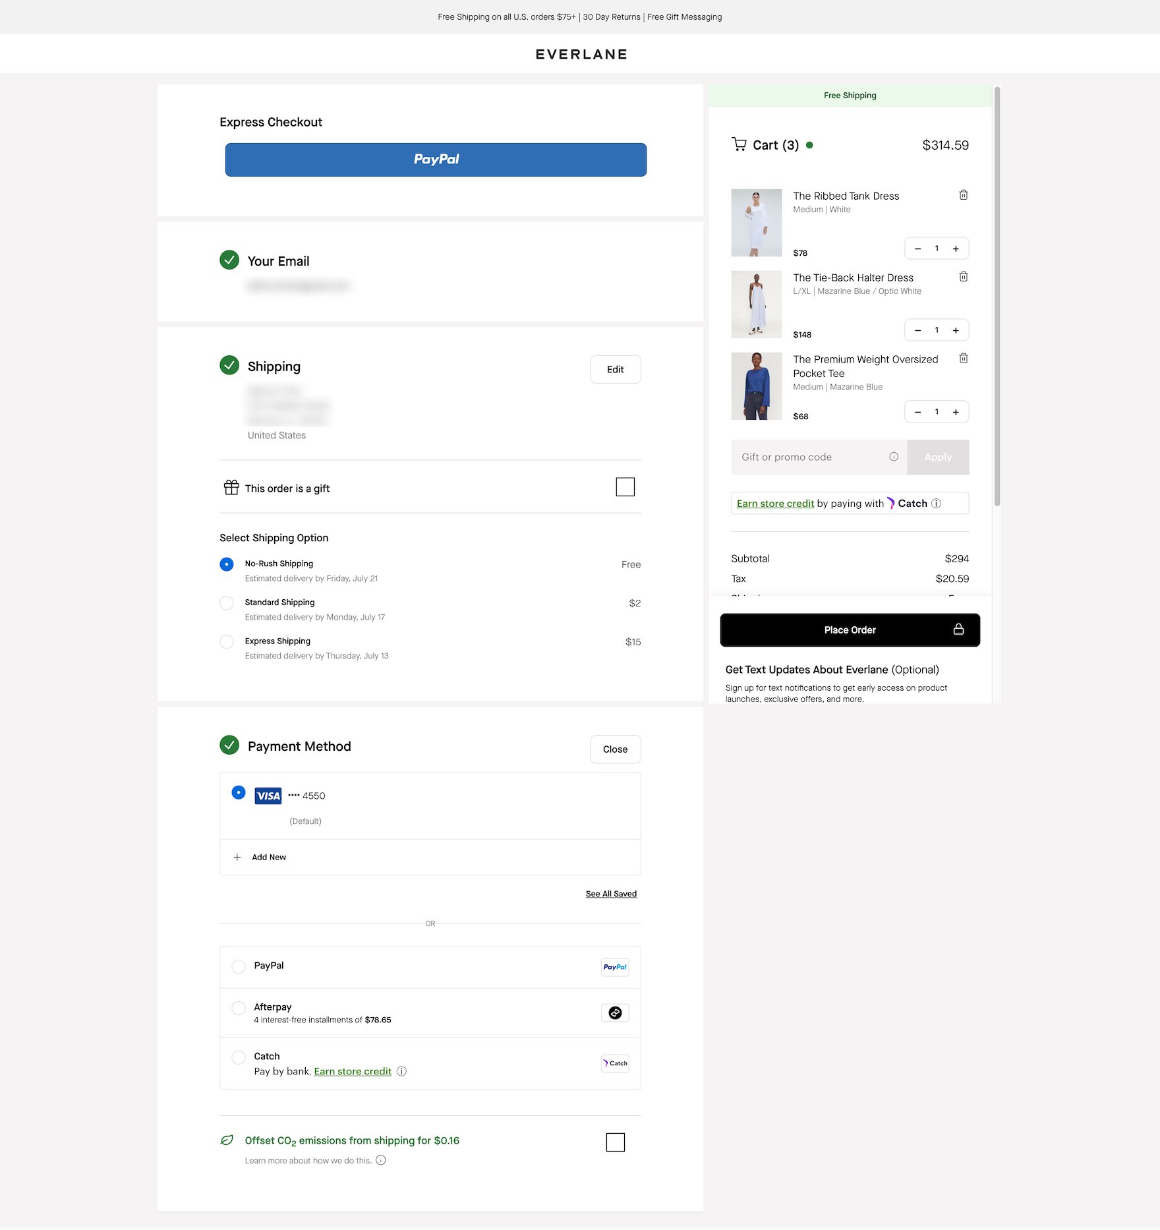
Task: Check the This order is a gift box
Action: 624,487
